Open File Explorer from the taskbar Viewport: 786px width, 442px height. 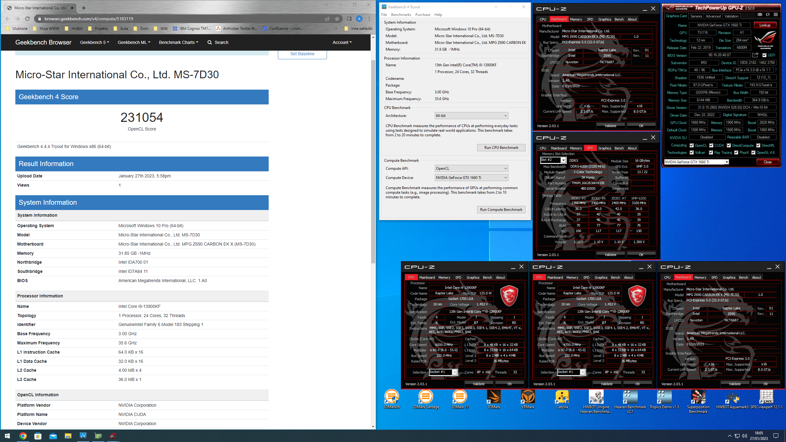(x=68, y=436)
